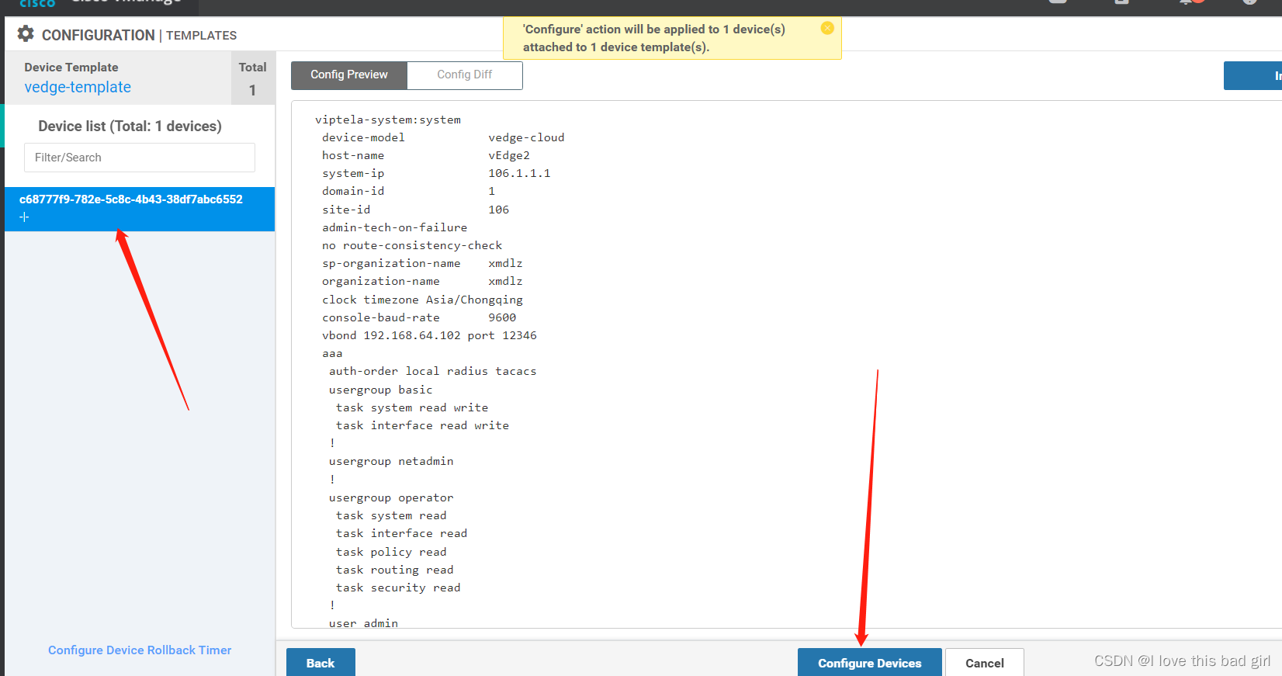Switch to the Config Diff tab

point(464,75)
